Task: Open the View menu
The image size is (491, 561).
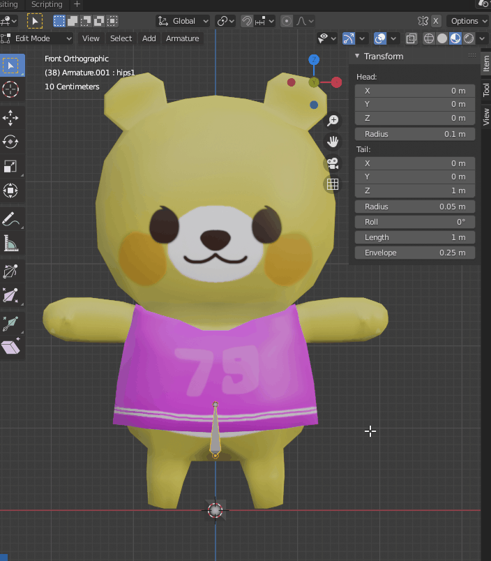Action: [91, 38]
